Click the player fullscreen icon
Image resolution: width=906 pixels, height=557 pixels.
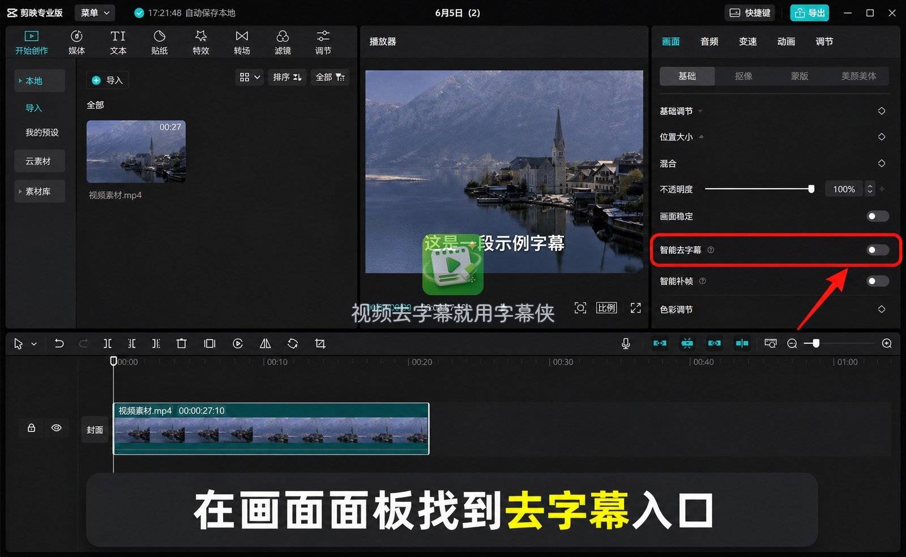coord(636,308)
